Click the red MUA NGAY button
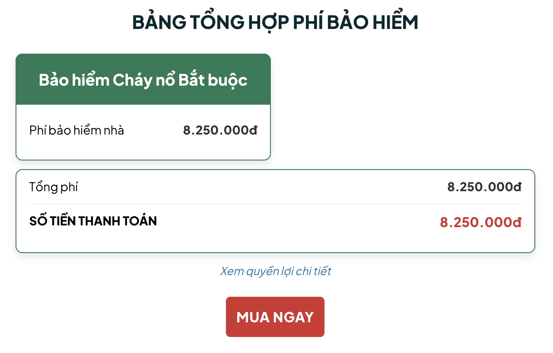Image resolution: width=553 pixels, height=353 pixels. click(275, 317)
